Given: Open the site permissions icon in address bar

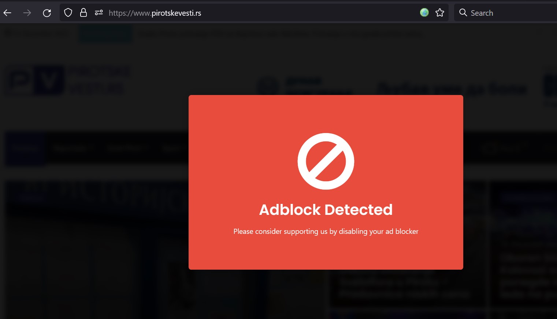Looking at the screenshot, I should (99, 12).
